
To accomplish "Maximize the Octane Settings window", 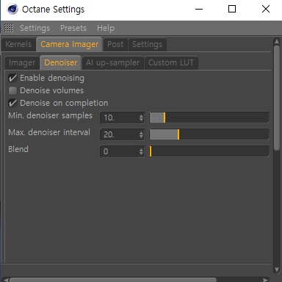I will pos(232,10).
